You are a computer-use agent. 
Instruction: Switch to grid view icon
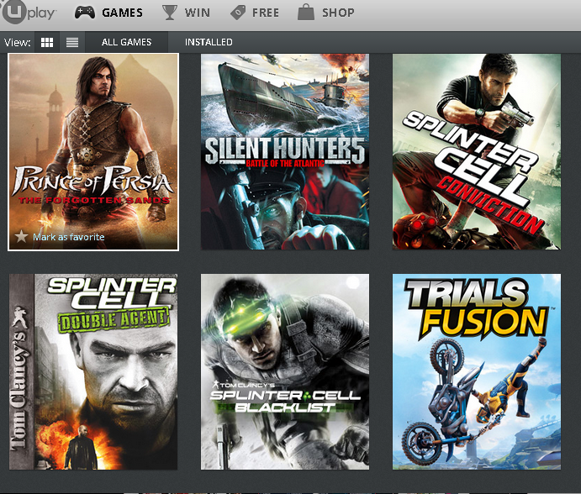coord(47,42)
